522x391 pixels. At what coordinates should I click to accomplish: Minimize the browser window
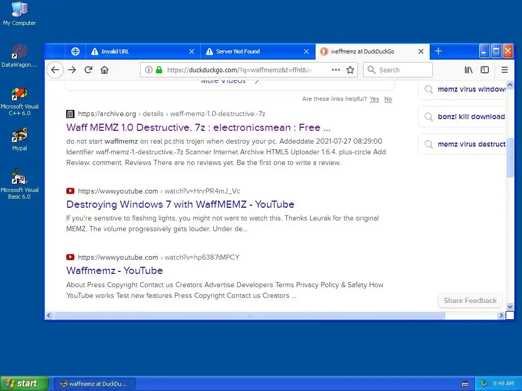point(484,51)
